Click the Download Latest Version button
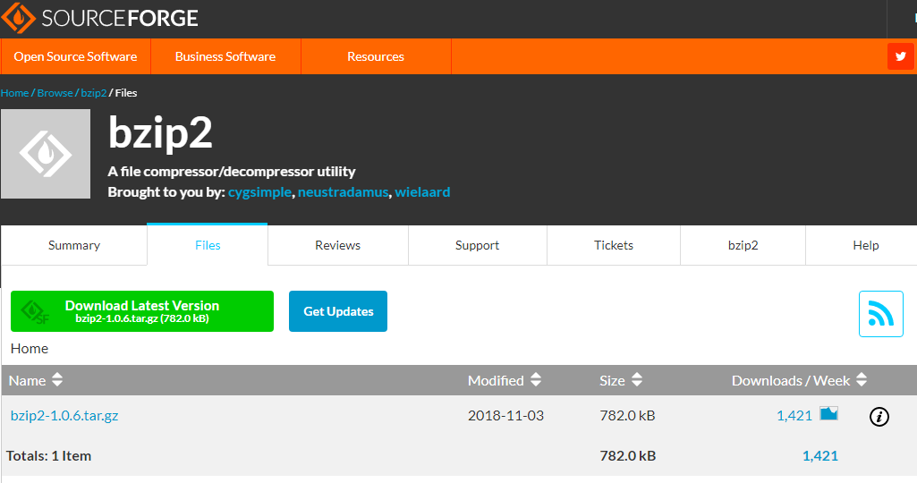The height and width of the screenshot is (483, 917). pos(142,311)
